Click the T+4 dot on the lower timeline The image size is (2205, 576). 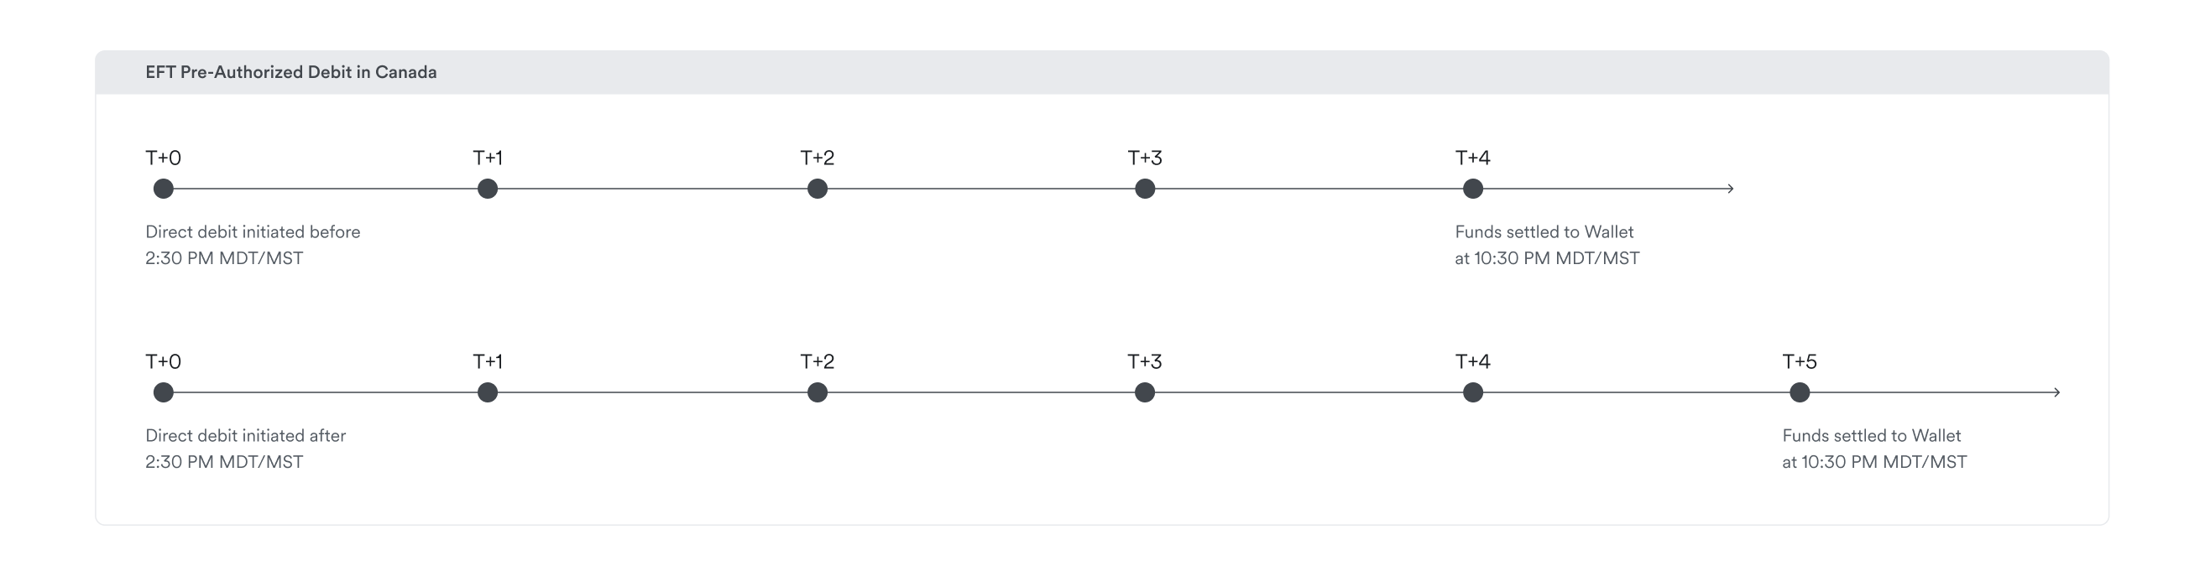1472,392
